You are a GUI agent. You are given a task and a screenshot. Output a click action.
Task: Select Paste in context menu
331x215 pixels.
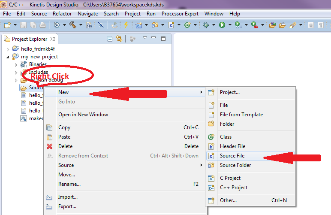[125, 137]
